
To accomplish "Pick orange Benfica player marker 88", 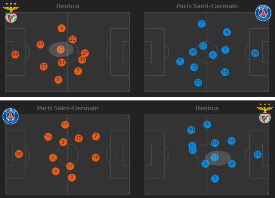I will pos(82,59).
